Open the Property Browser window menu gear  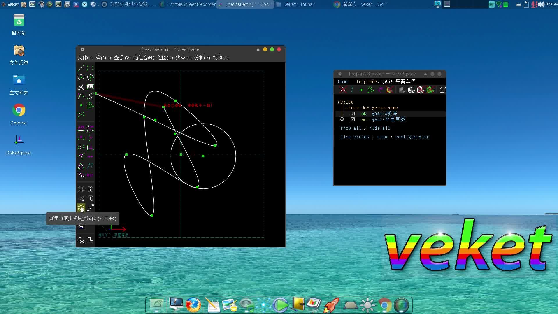(340, 74)
